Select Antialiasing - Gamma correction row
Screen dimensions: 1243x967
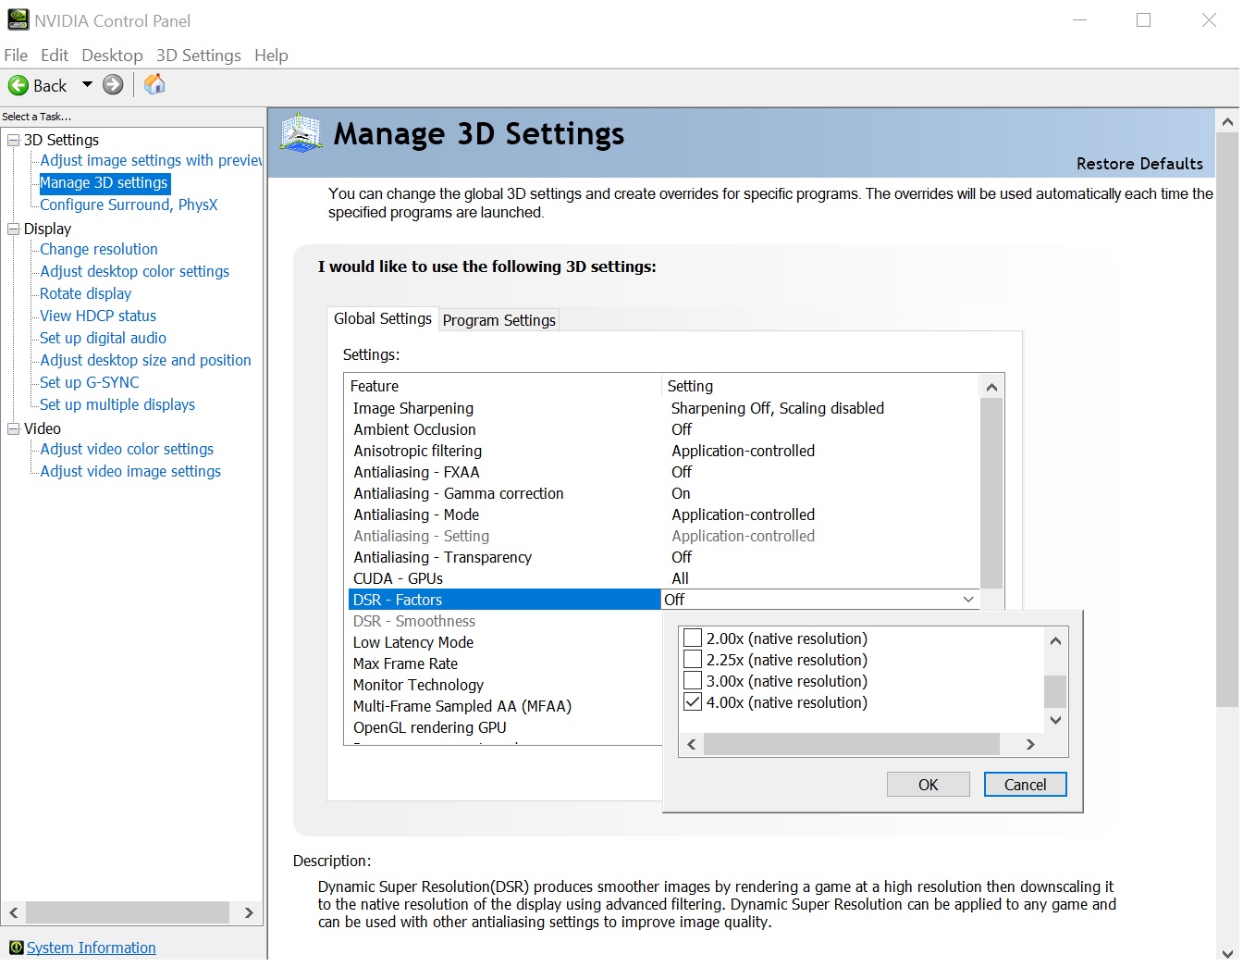click(x=663, y=493)
